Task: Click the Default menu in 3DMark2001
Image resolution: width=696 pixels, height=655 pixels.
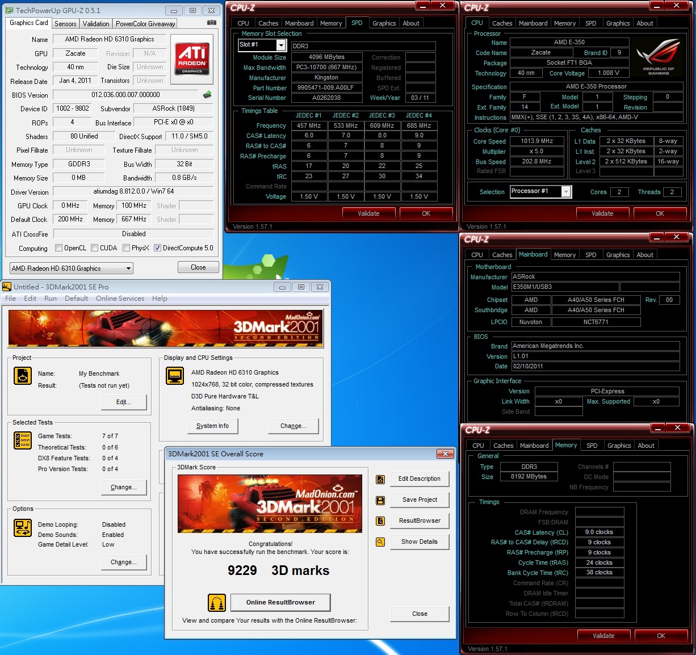Action: pos(76,299)
